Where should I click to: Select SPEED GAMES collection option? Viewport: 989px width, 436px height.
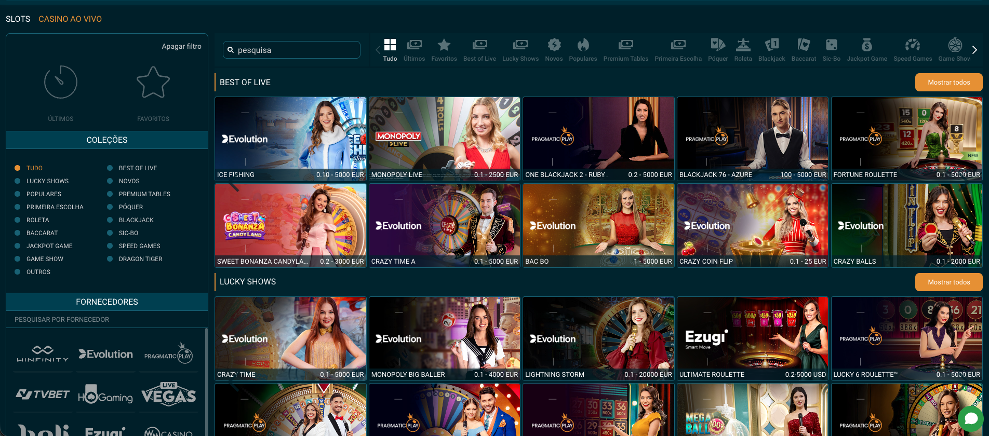pyautogui.click(x=133, y=246)
